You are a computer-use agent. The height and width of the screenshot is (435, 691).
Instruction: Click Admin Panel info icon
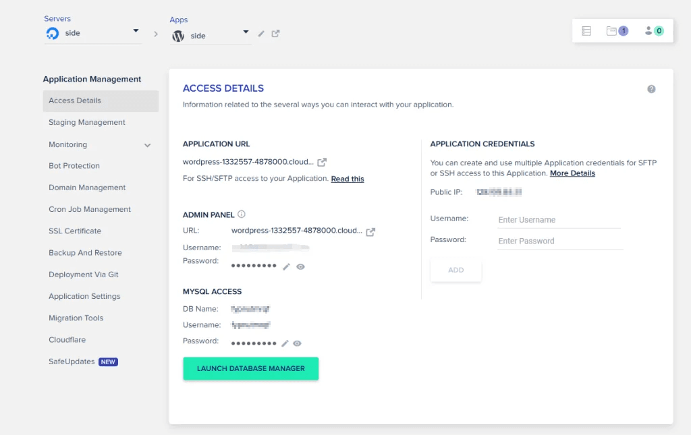(x=242, y=214)
